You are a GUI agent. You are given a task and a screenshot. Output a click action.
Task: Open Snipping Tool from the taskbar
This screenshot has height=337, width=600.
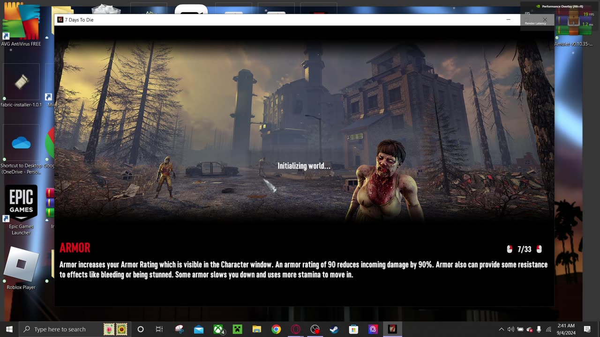(x=179, y=329)
